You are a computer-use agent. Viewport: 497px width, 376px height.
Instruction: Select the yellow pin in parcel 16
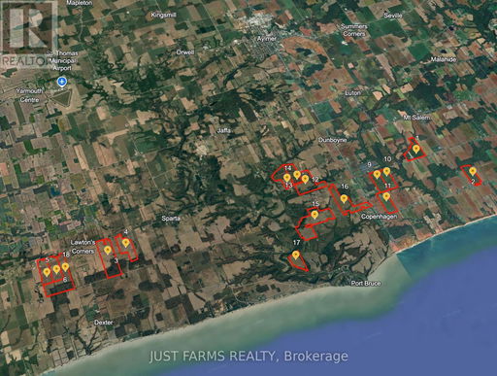[x=344, y=198]
